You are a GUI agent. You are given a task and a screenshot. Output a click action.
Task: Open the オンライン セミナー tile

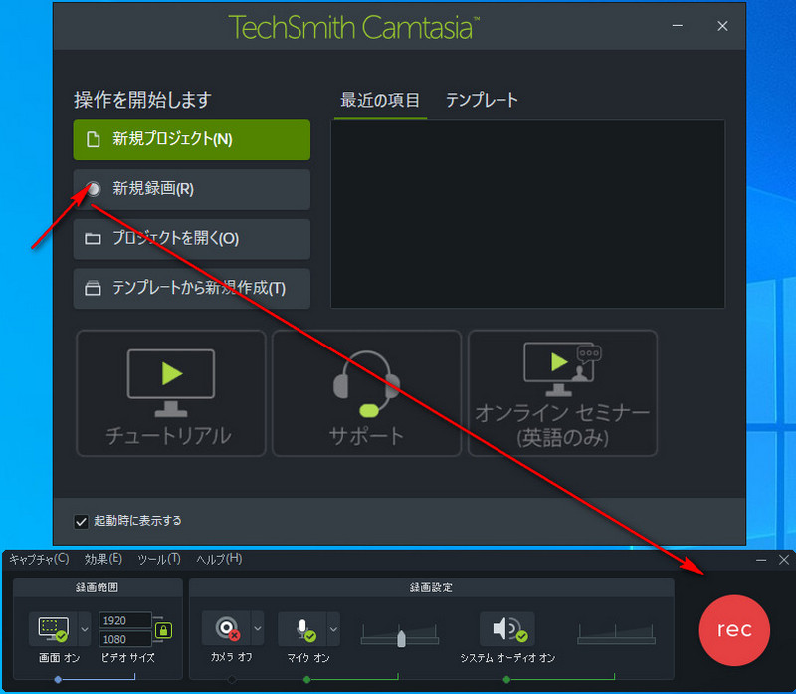click(x=562, y=392)
